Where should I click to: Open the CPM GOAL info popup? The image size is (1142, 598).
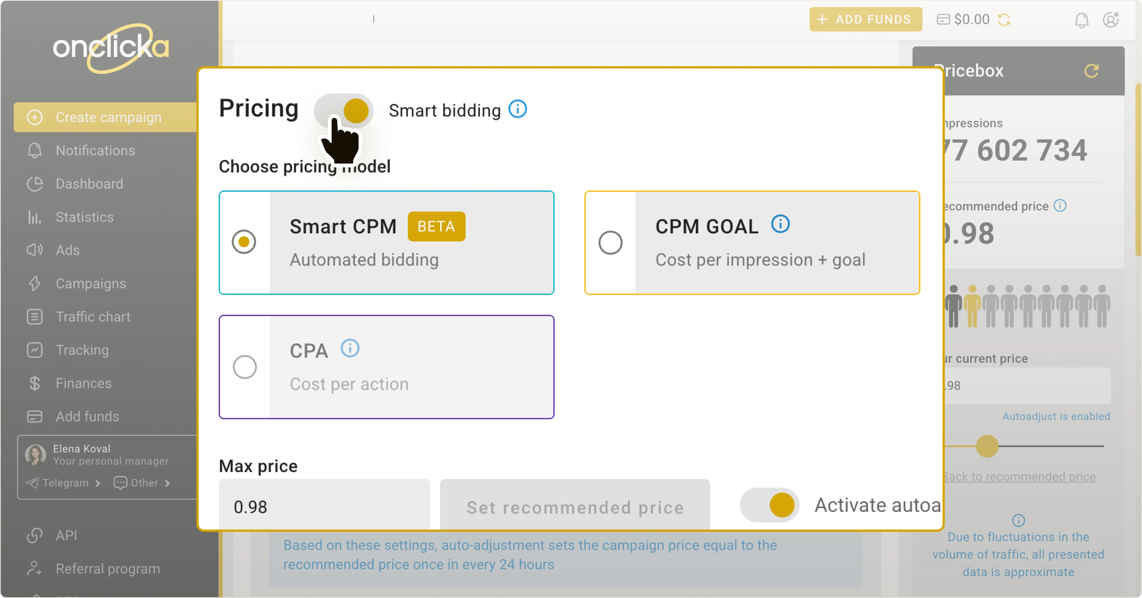(x=781, y=224)
